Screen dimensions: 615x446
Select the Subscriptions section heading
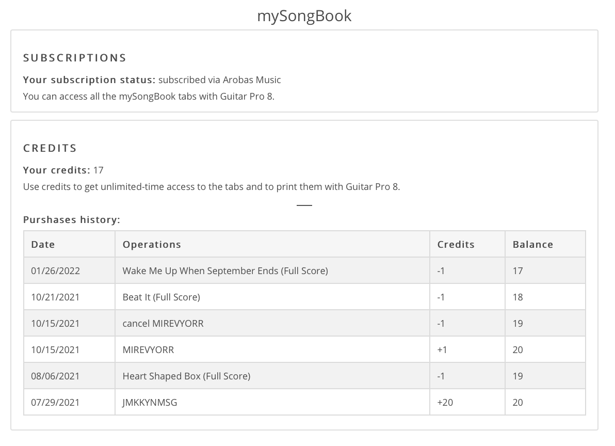coord(74,58)
